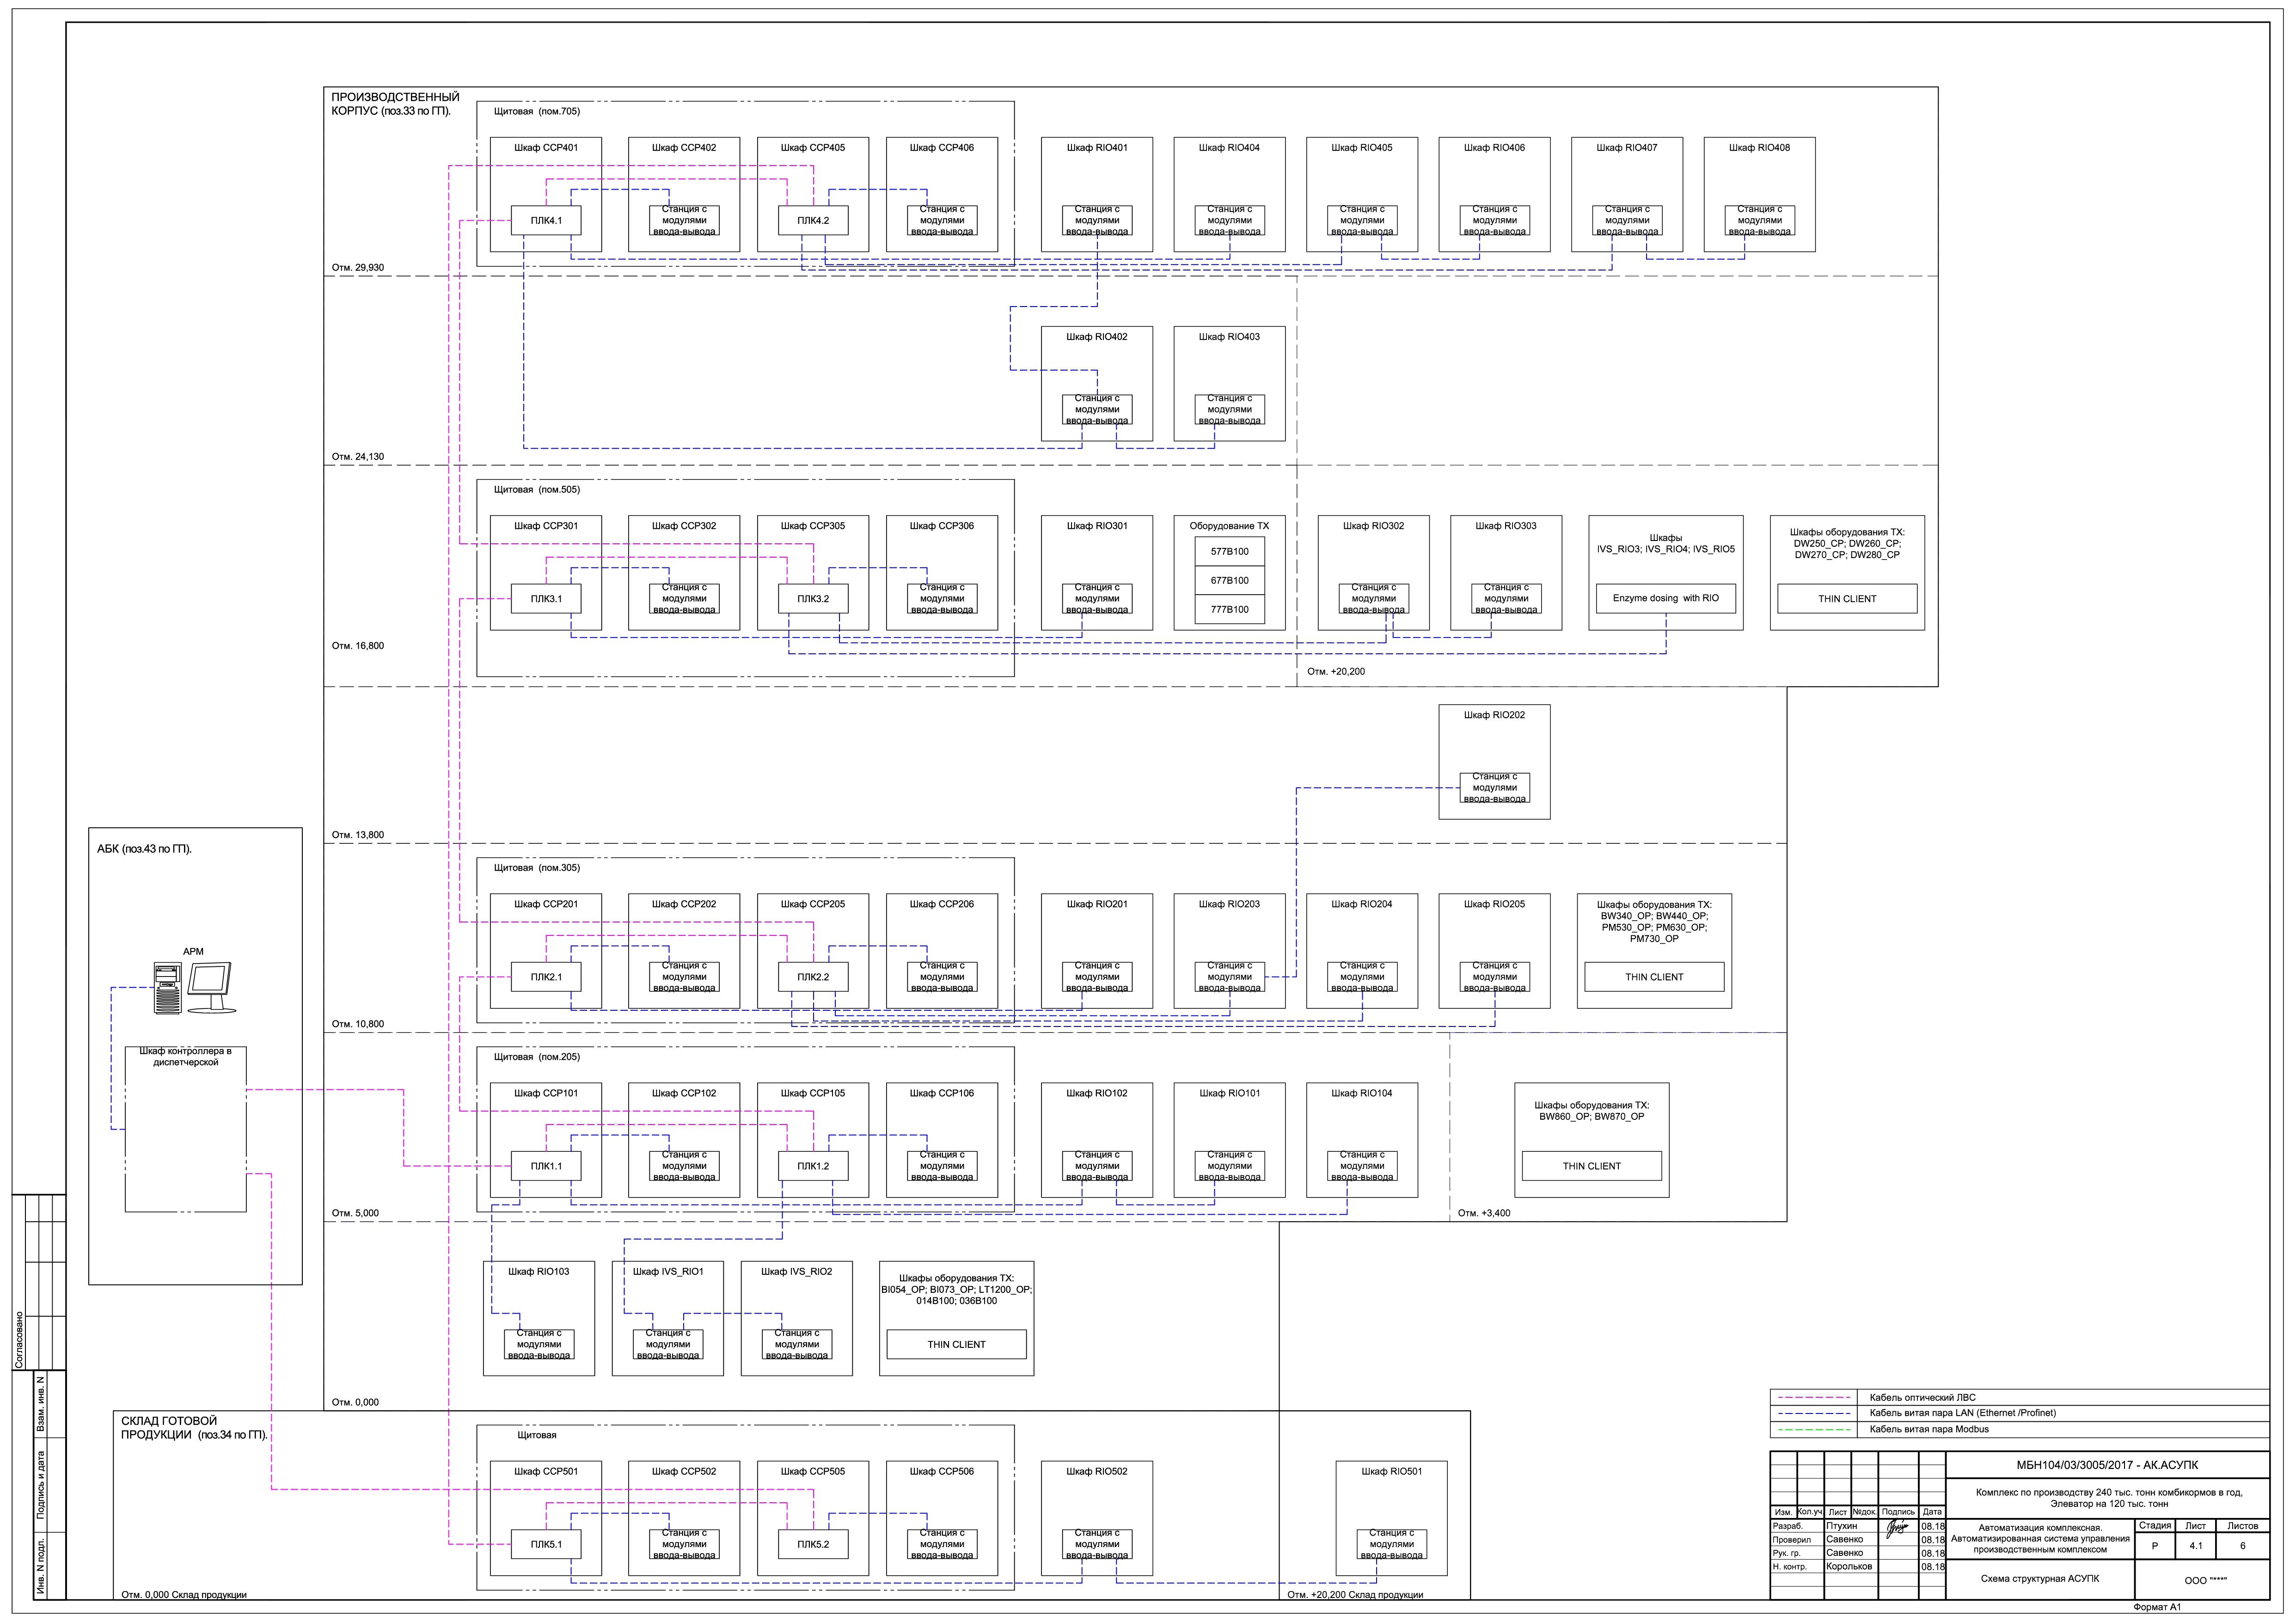Select the 777B100 equipment box

click(1229, 610)
